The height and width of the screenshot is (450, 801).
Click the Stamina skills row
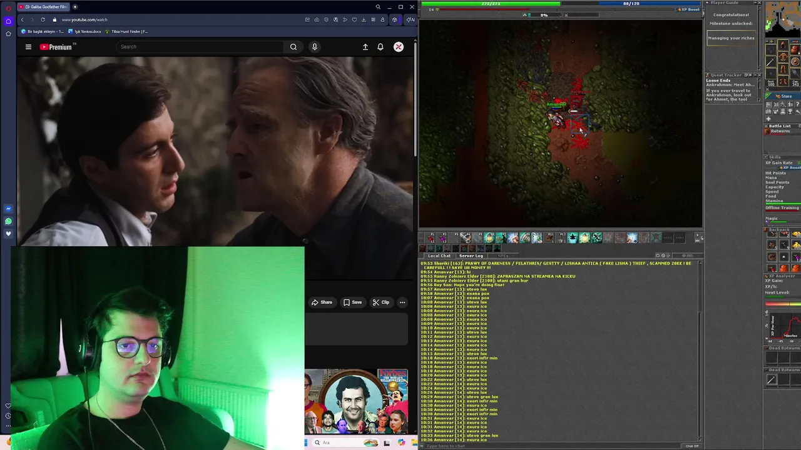tap(782, 201)
